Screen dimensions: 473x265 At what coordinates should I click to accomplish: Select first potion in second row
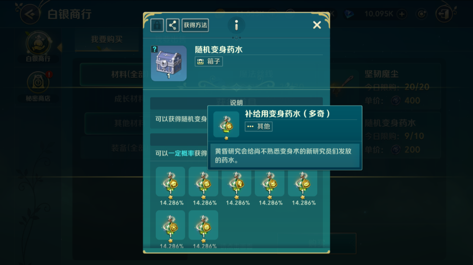pos(170,225)
